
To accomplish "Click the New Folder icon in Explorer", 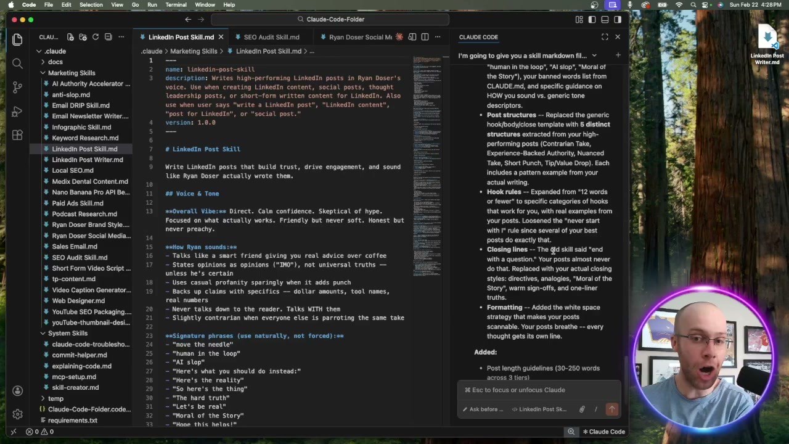I will coord(83,37).
